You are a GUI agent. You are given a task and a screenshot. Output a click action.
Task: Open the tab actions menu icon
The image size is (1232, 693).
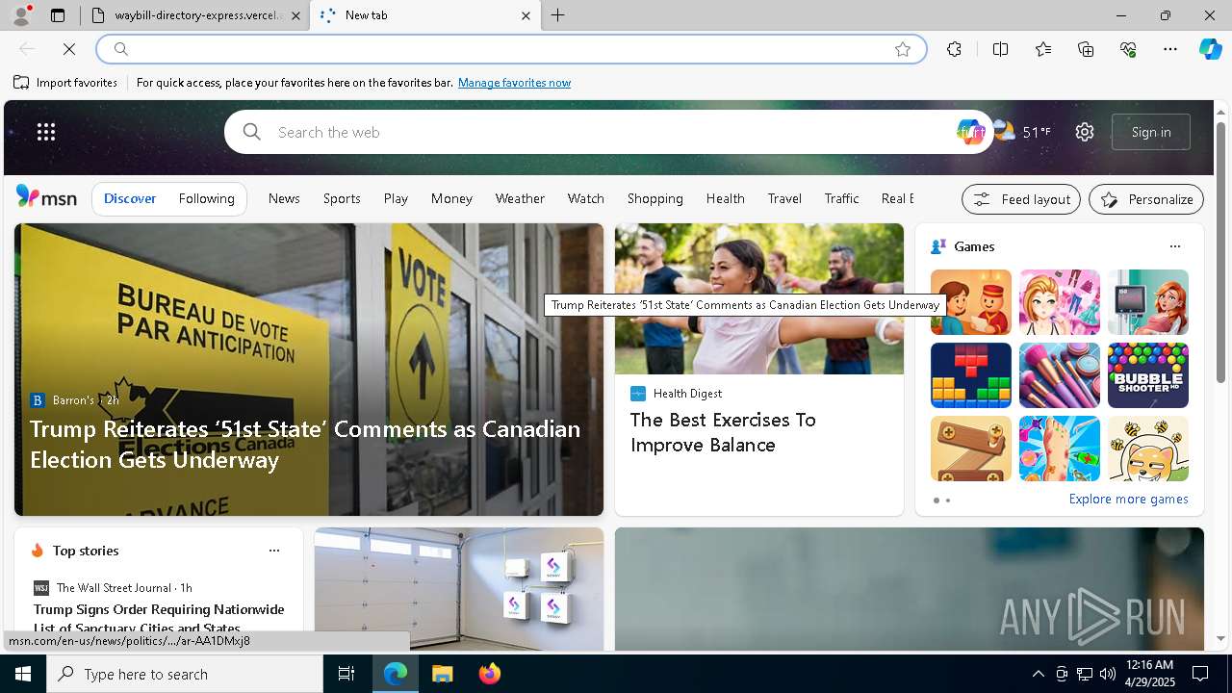tap(58, 15)
